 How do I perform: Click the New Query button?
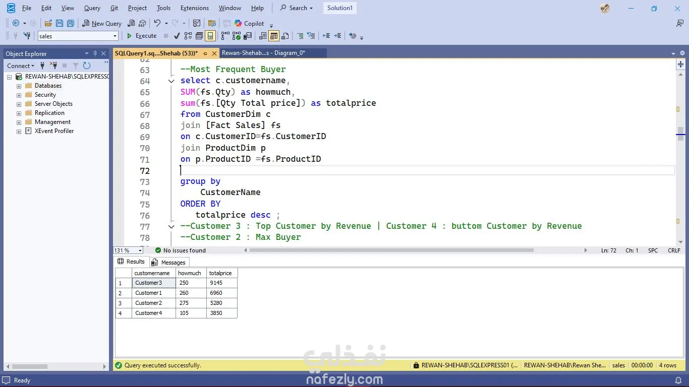(102, 23)
